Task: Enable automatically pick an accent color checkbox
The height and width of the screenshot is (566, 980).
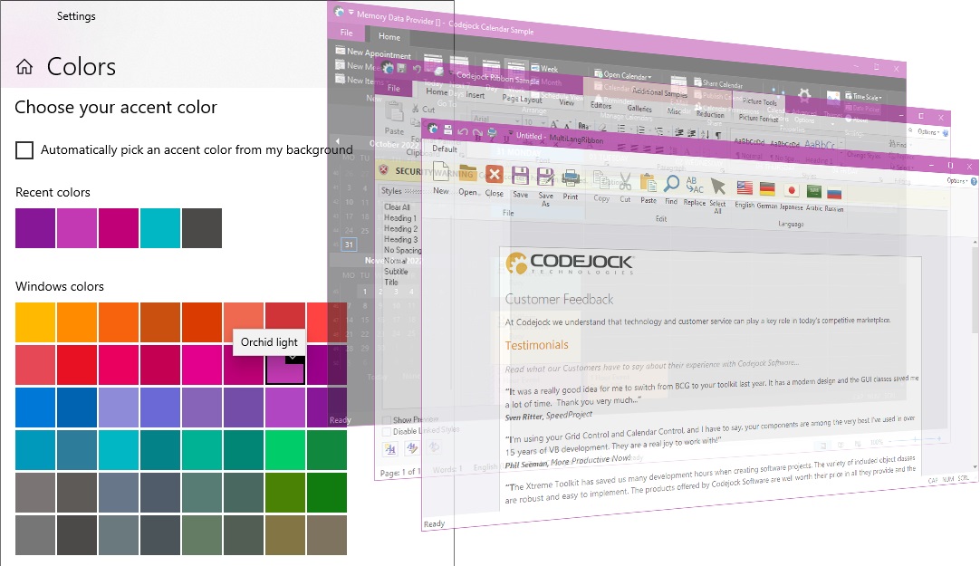Action: pos(24,150)
